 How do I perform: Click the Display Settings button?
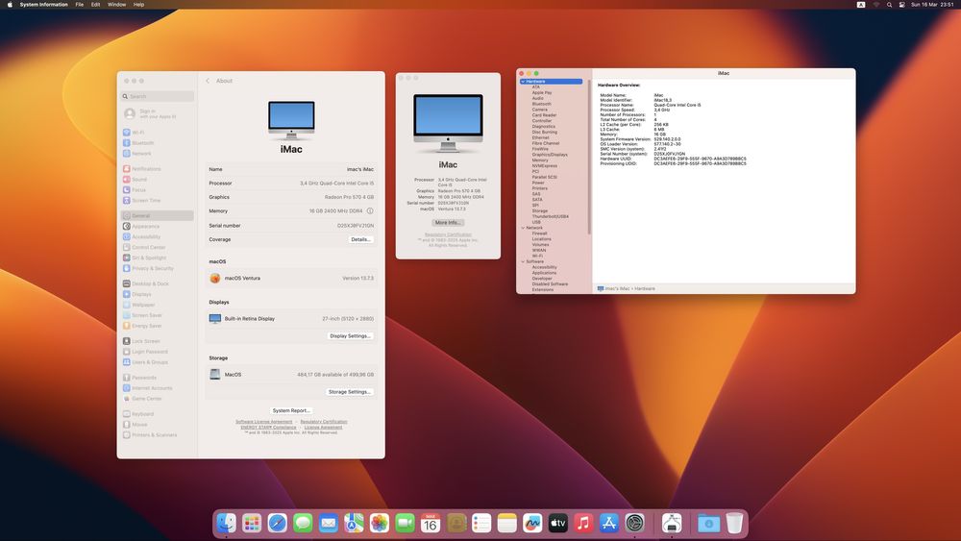coord(350,335)
